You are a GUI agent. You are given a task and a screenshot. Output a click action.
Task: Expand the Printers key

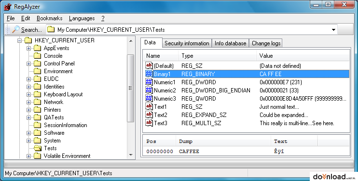coord(29,110)
